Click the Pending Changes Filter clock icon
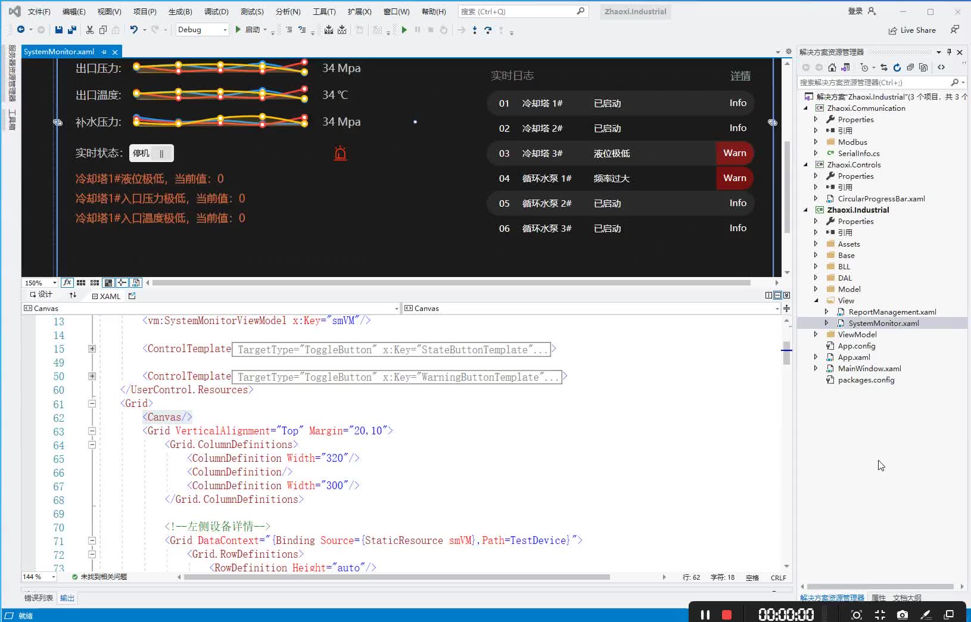Viewport: 971px width, 622px height. [864, 67]
